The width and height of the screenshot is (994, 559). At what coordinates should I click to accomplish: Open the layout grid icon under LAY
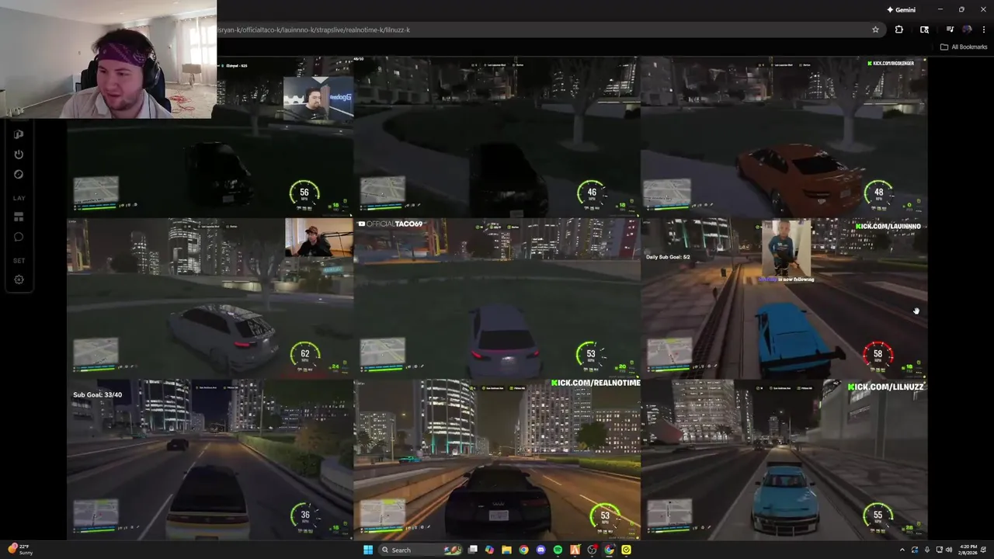click(x=19, y=217)
